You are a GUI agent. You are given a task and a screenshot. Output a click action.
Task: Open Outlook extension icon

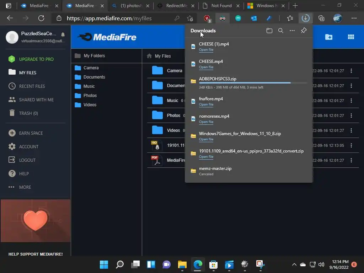[253, 18]
